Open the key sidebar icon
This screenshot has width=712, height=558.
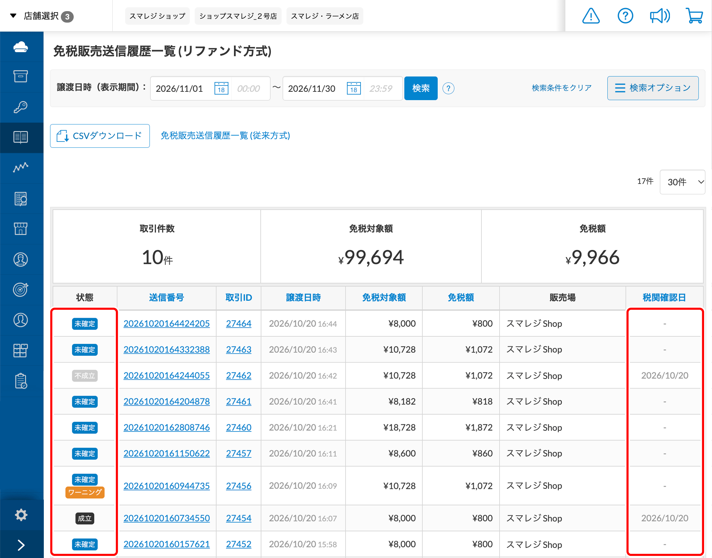[x=21, y=107]
